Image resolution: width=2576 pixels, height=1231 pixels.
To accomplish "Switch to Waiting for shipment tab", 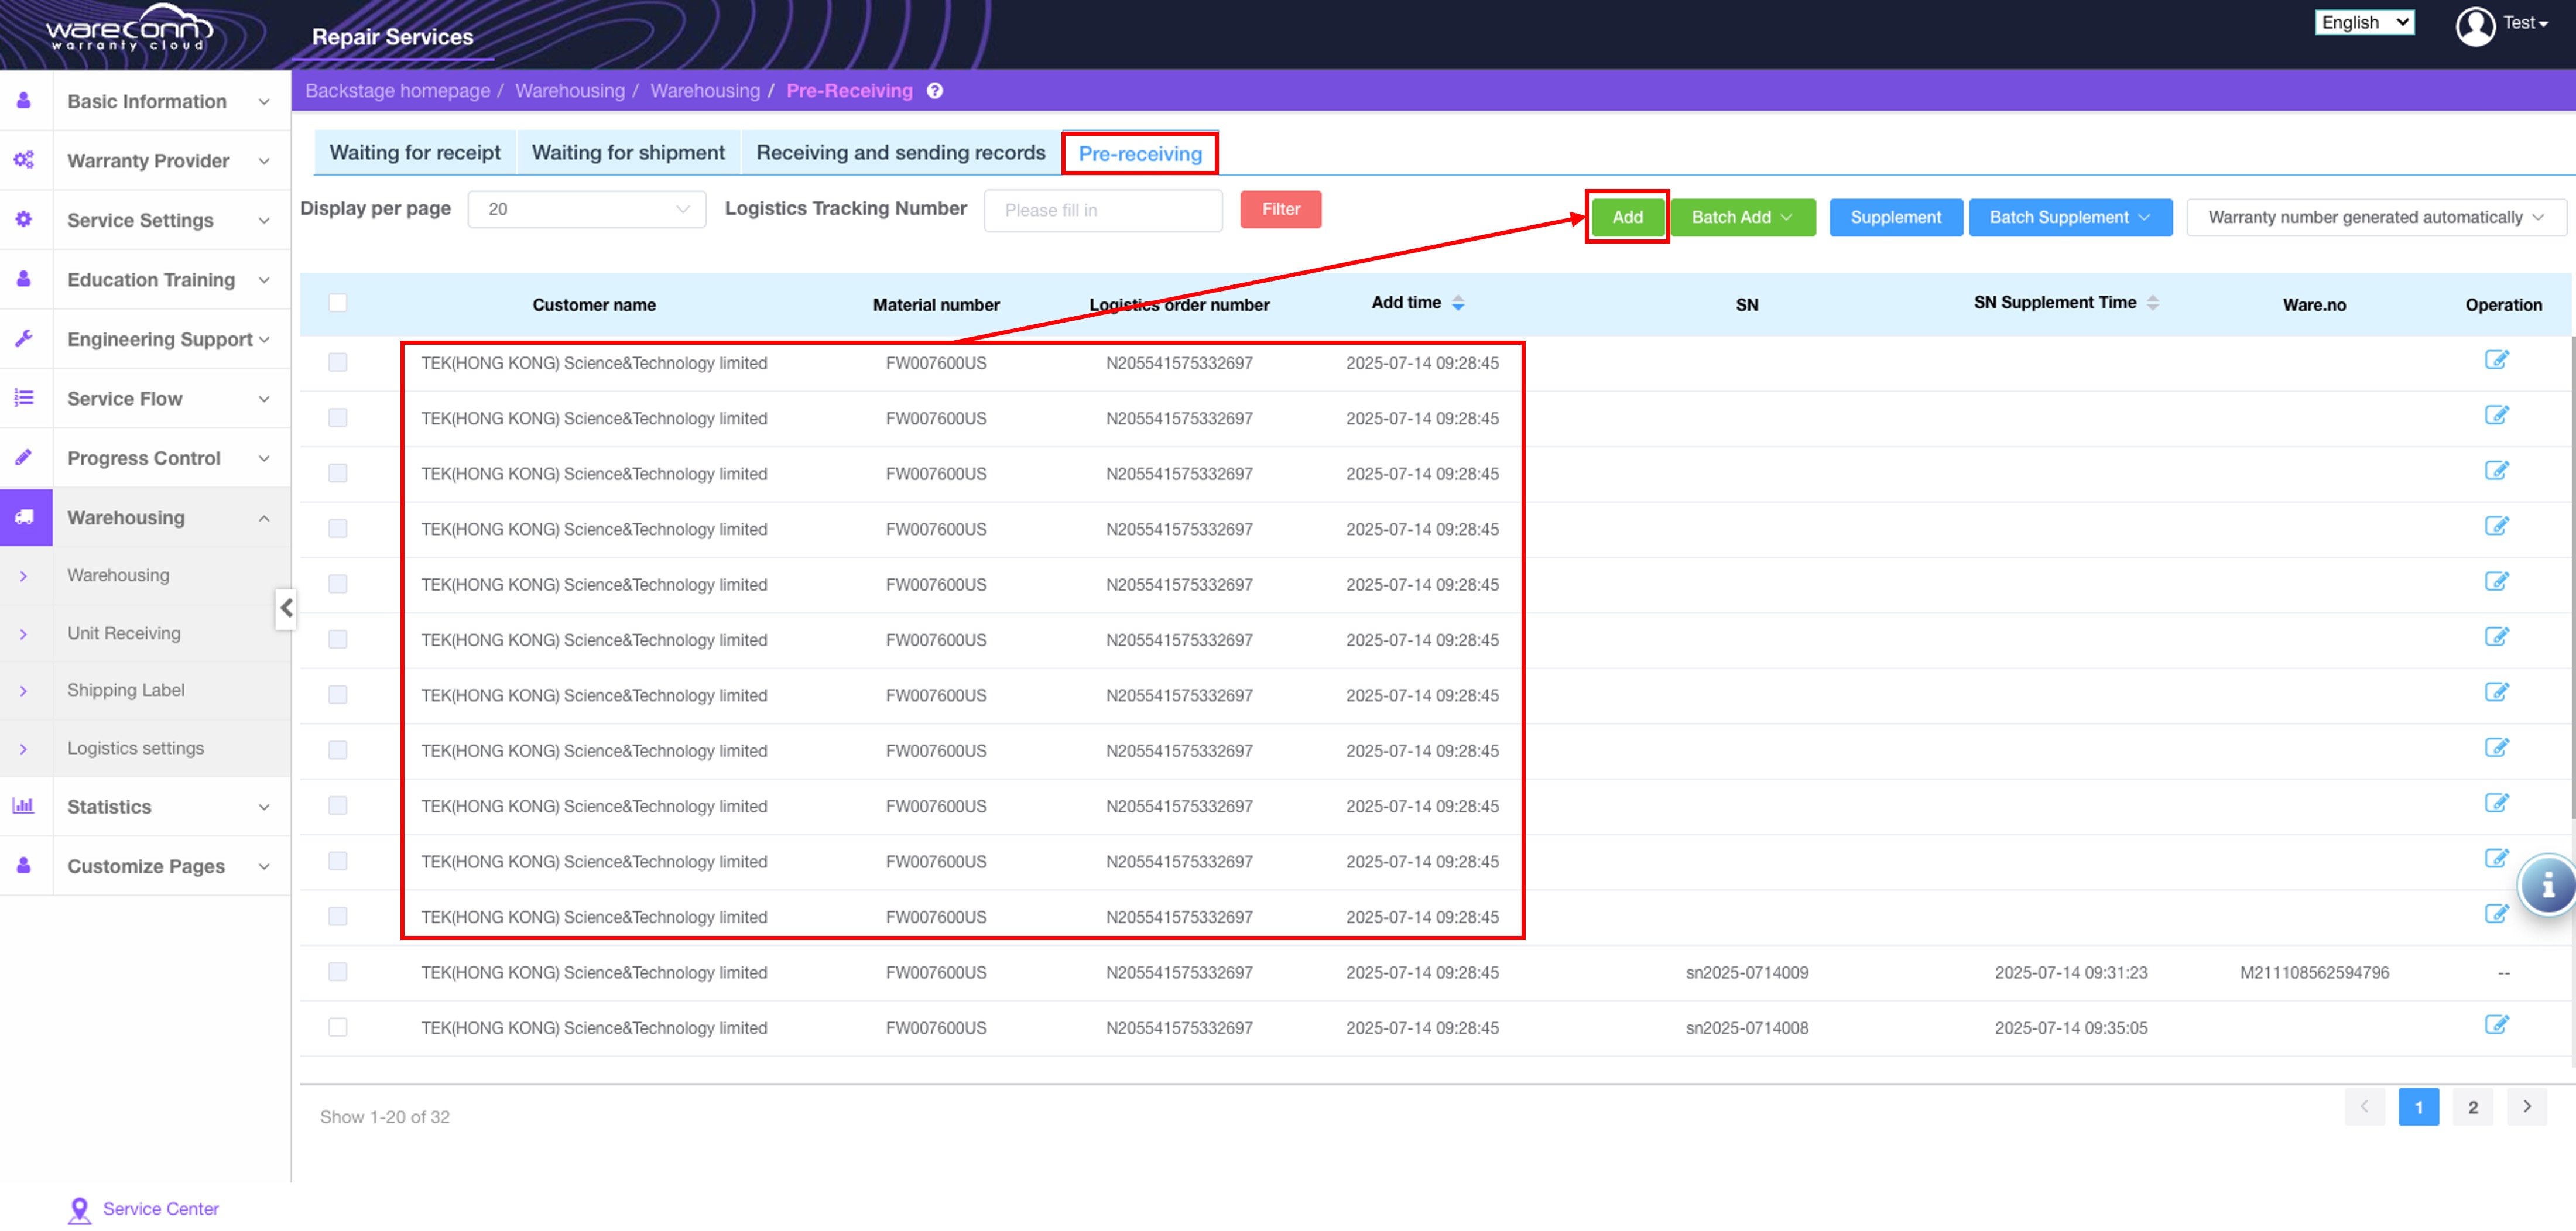I will coord(628,153).
